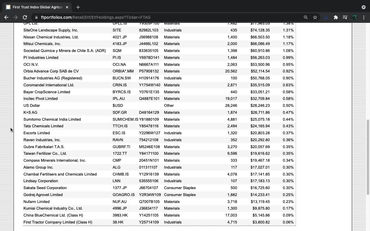
Task: Click Incitec Pivot Limited name
Action: tap(40, 98)
